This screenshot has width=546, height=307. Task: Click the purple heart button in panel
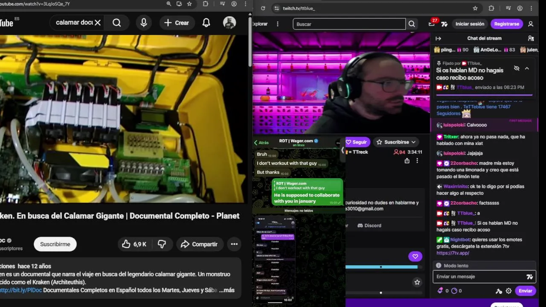pyautogui.click(x=415, y=256)
